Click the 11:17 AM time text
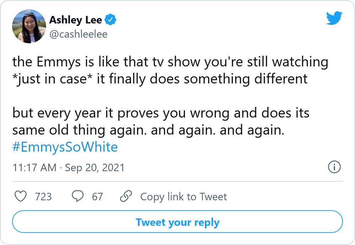This screenshot has height=245, width=355. 34,167
